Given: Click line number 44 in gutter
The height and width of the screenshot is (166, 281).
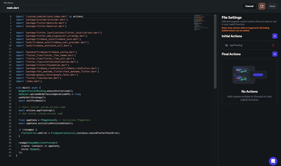Looking at the screenshot, I should tap(10, 156).
